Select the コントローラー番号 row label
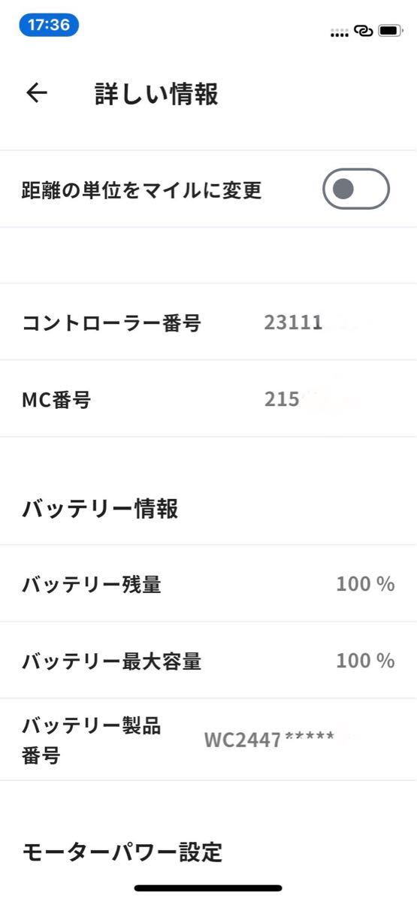The width and height of the screenshot is (417, 902). coord(111,323)
